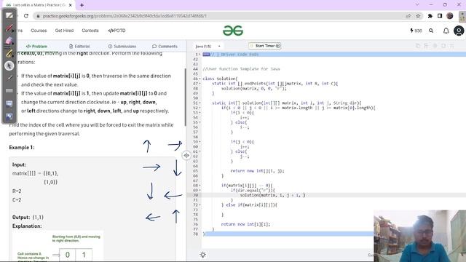This screenshot has height=262, width=466.
Task: Select the grey rectangle shape tool
Action: point(9,90)
